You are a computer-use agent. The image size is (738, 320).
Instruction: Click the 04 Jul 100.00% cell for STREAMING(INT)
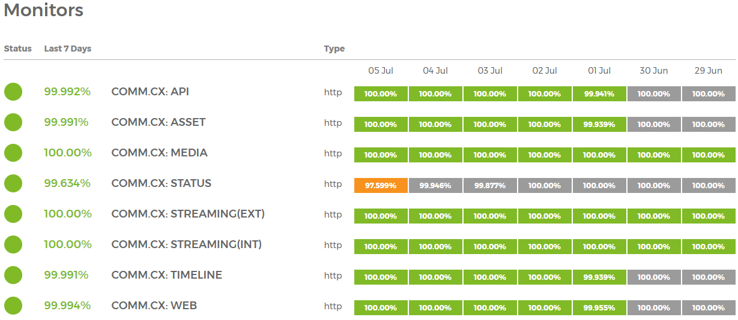435,247
